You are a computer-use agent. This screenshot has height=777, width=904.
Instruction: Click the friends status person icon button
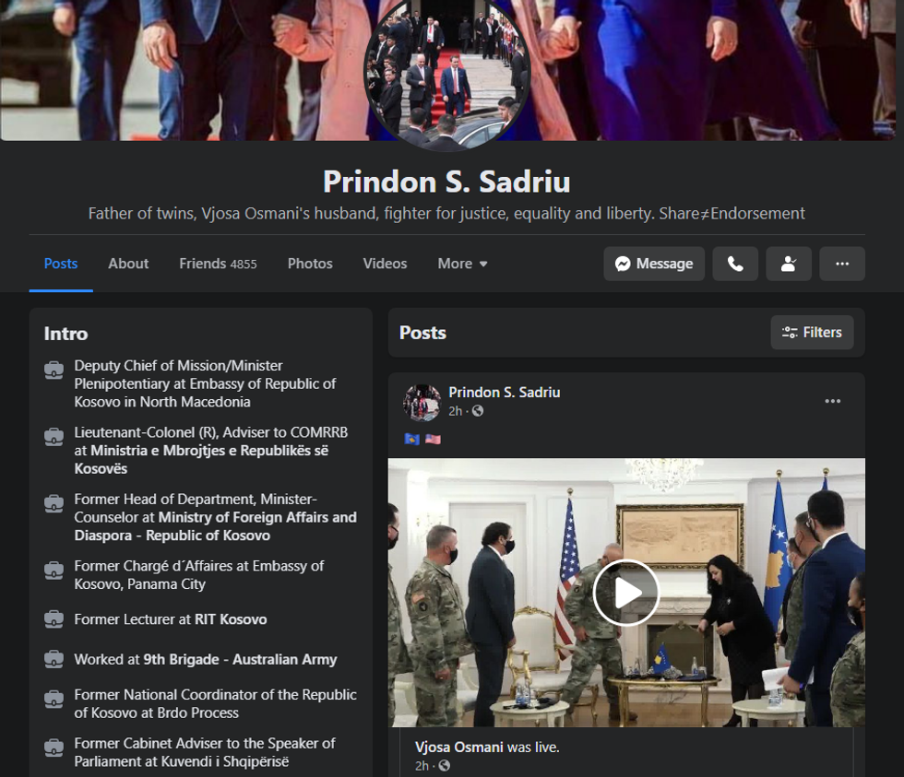point(789,264)
